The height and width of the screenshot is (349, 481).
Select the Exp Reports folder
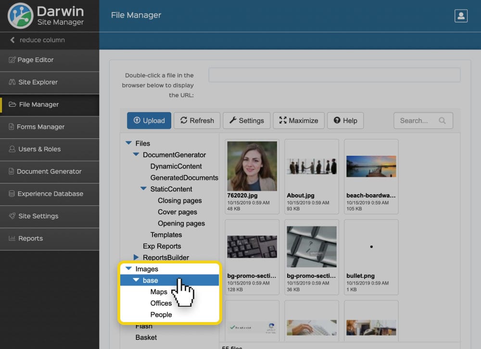[x=162, y=246]
